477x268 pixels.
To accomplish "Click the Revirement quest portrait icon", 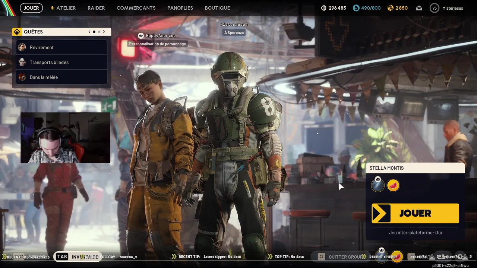I will [x=22, y=47].
